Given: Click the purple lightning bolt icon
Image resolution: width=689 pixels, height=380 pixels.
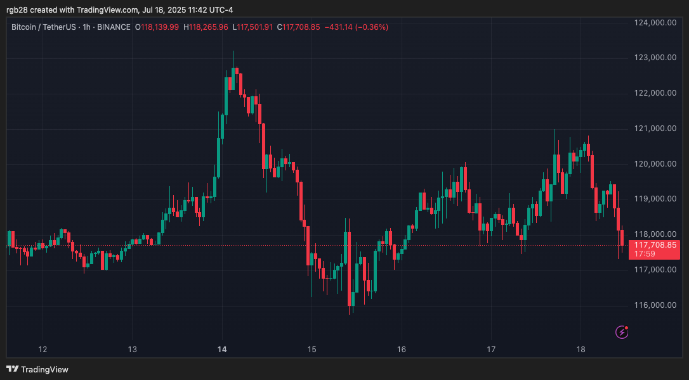Looking at the screenshot, I should [x=622, y=332].
